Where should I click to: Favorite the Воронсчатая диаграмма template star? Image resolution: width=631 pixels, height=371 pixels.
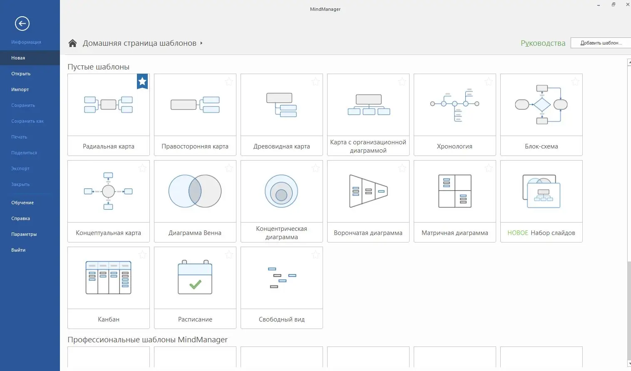(402, 168)
